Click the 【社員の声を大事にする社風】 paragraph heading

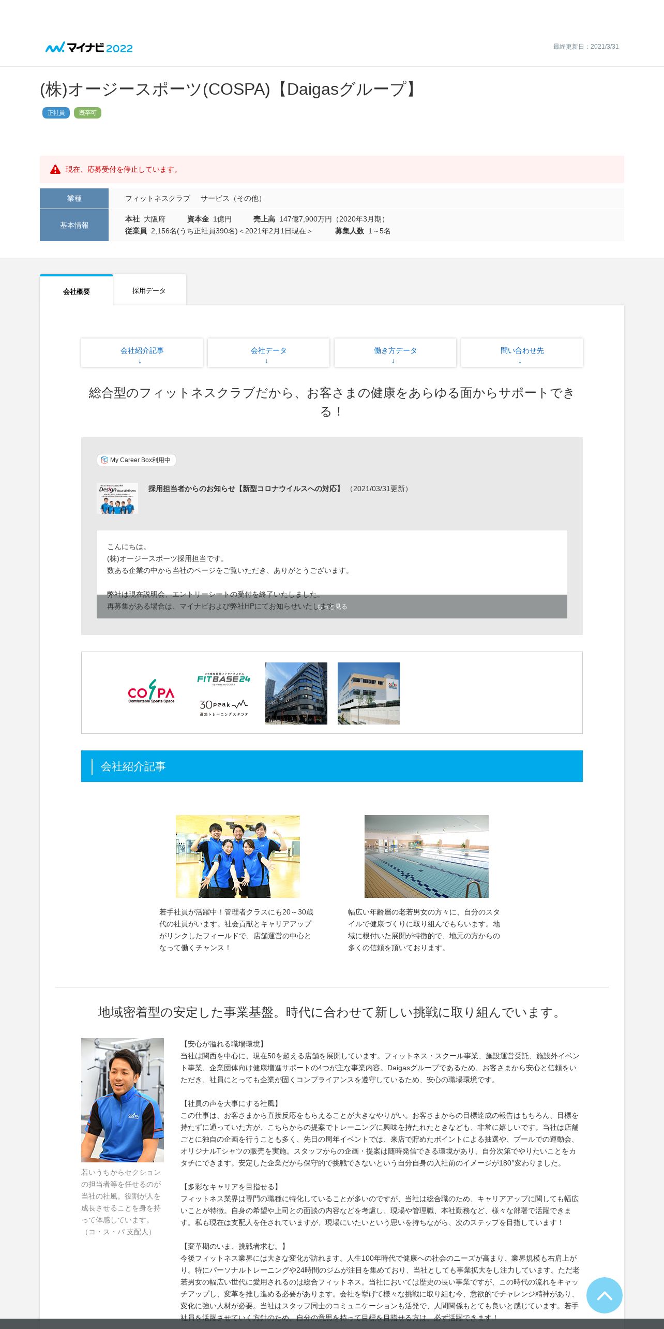coord(231,1103)
